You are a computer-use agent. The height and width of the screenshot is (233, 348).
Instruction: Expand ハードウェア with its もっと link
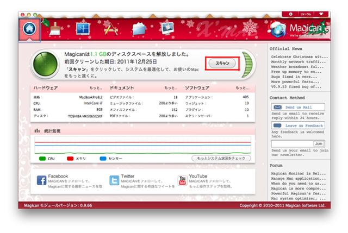pos(96,87)
